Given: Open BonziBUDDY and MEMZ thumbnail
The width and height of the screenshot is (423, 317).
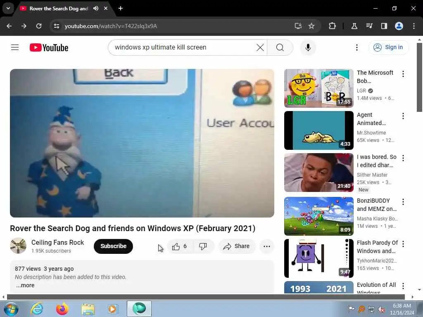Looking at the screenshot, I should pos(318,216).
